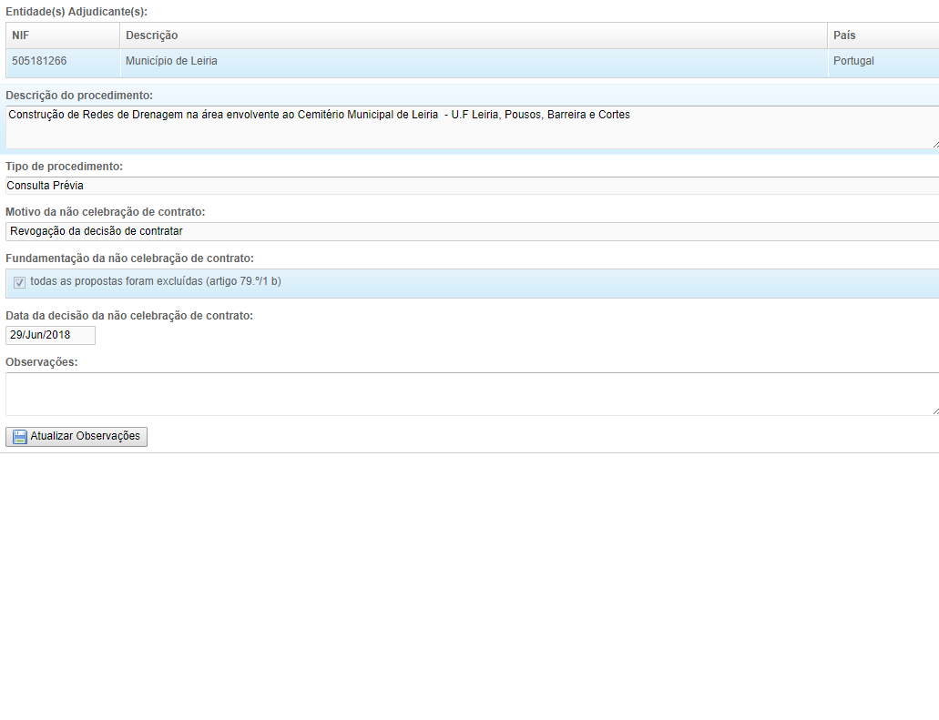Click the 'Entidade(s) Adjudicante(s):' heading
The image size is (939, 720).
click(x=77, y=12)
